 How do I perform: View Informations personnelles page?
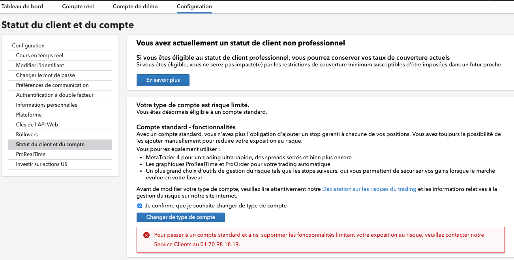click(x=47, y=105)
